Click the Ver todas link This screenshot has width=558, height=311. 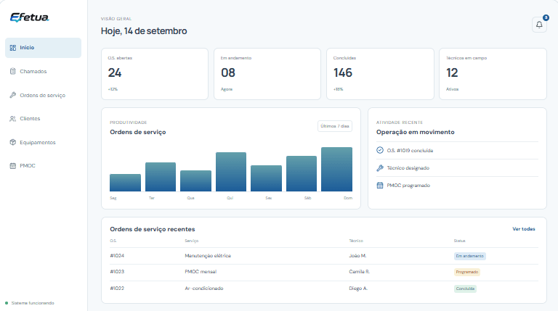[x=523, y=229]
